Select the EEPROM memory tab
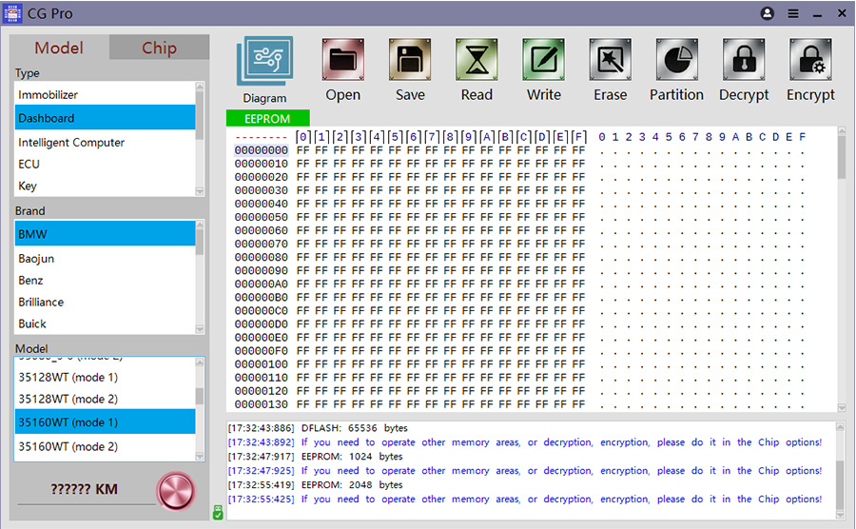This screenshot has width=856, height=529. (267, 118)
